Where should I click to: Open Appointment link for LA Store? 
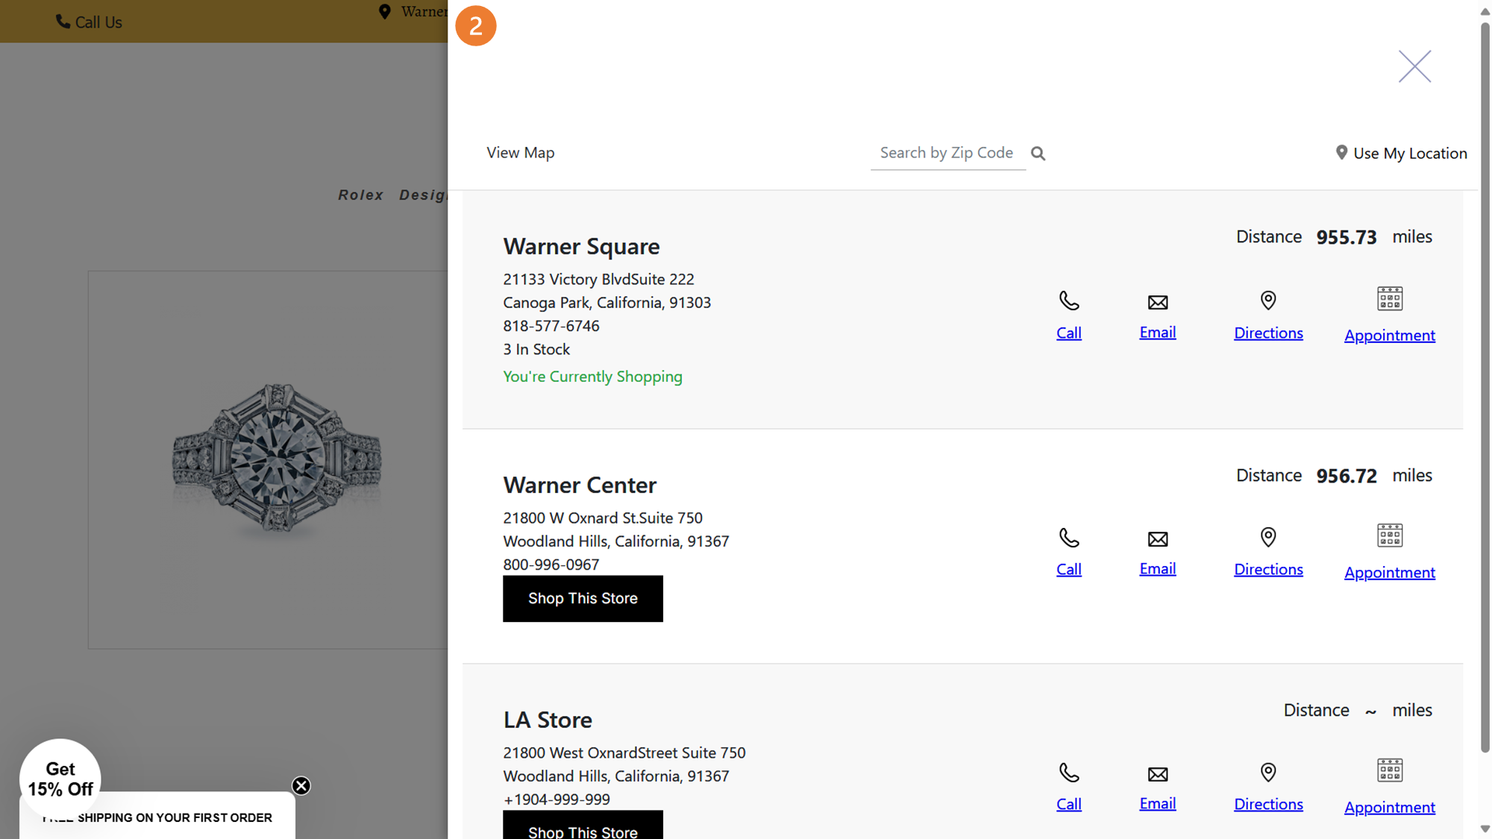[1389, 807]
